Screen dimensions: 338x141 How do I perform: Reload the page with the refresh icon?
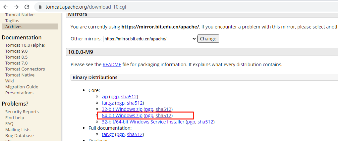point(27,7)
